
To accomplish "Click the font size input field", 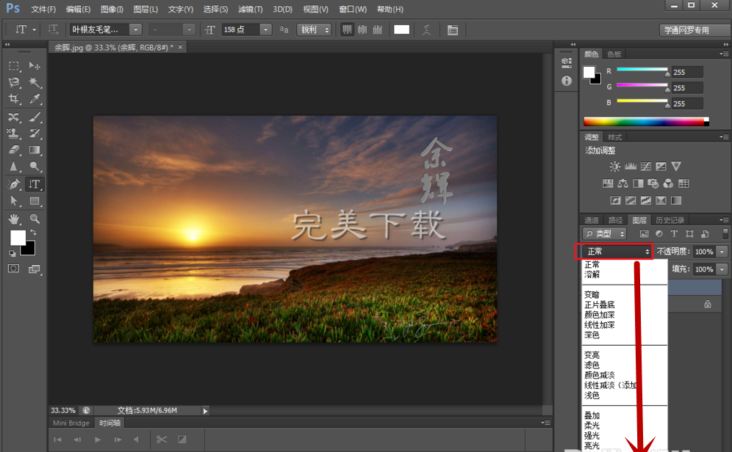I will pos(240,30).
